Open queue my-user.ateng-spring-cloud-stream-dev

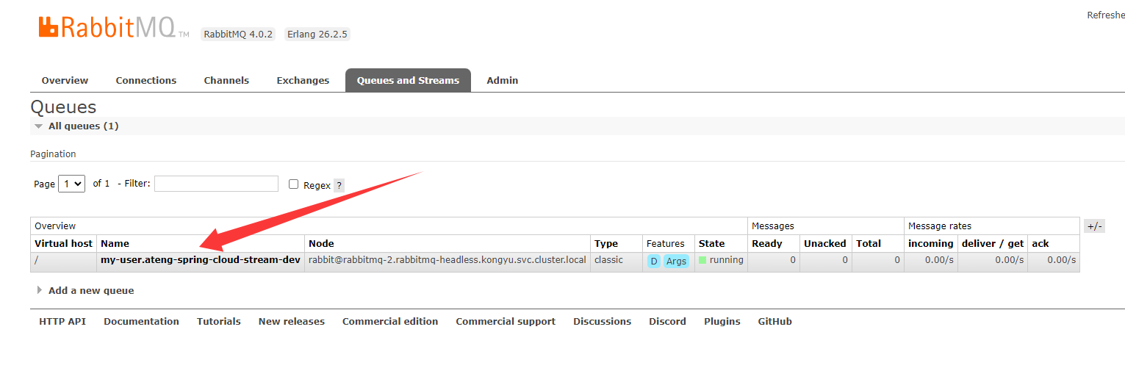point(201,260)
